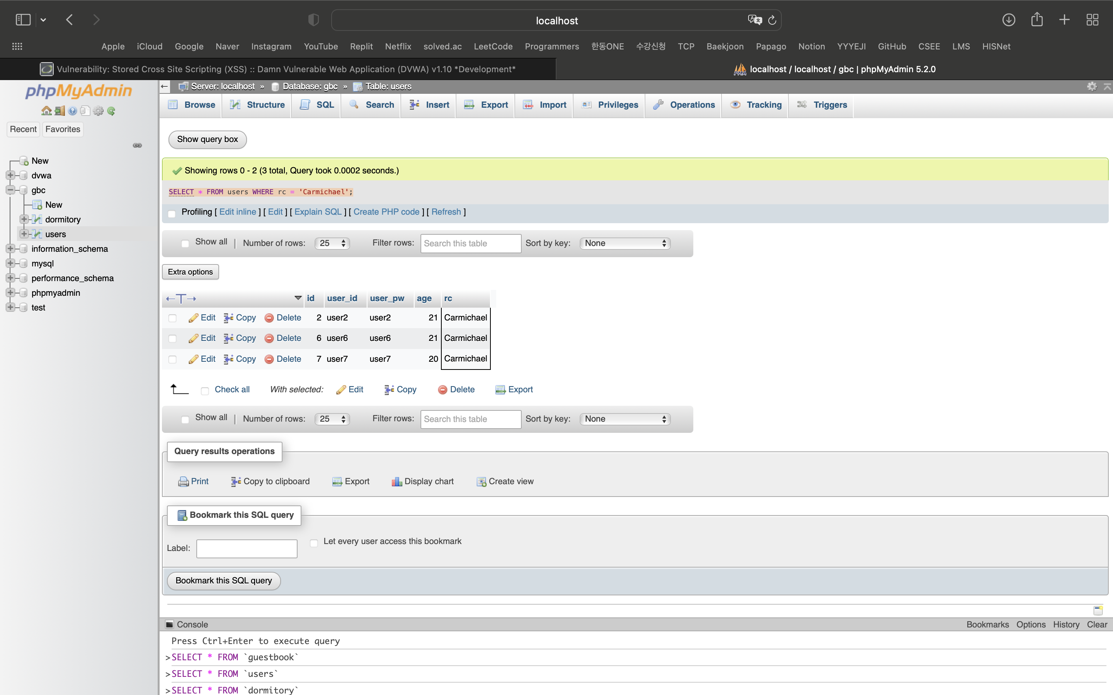Open the Operations tab
This screenshot has height=695, width=1113.
click(684, 105)
